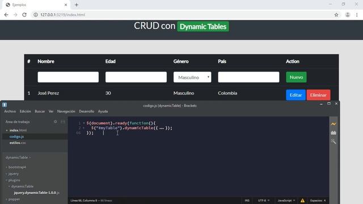Click cursor position Línea 66 status text
363x204 pixels.
[x=84, y=201]
